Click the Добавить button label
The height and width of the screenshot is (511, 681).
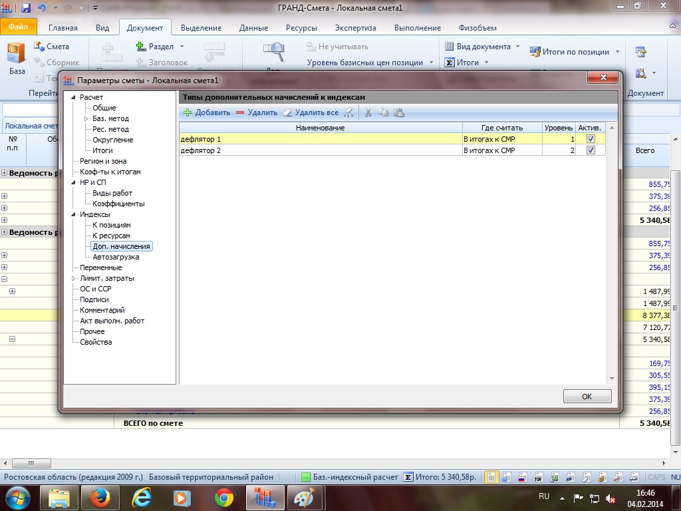coord(213,112)
